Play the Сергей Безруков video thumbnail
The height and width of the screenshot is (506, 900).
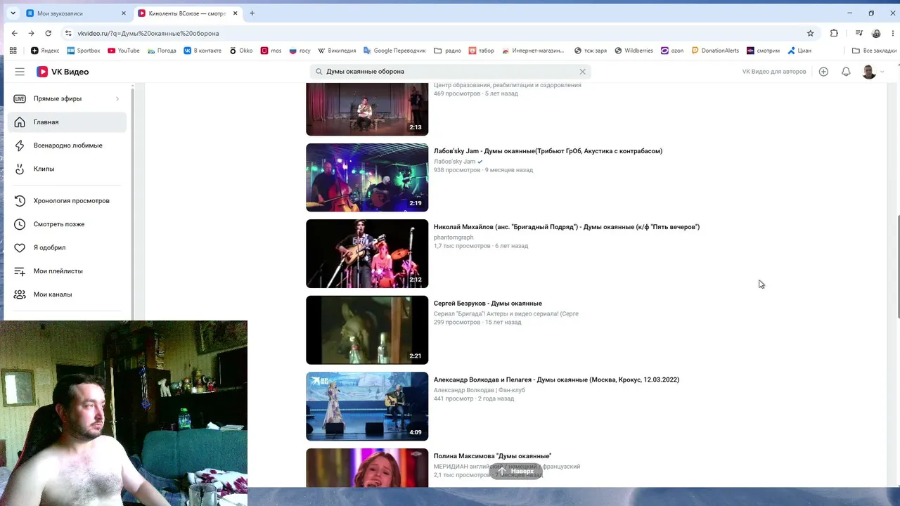pos(367,330)
